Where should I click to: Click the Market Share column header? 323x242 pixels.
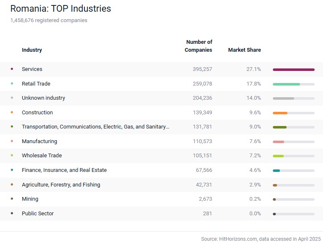click(x=244, y=50)
